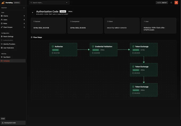Click the Realm Settings gear icon
181x126 pixels.
(x=2, y=36)
